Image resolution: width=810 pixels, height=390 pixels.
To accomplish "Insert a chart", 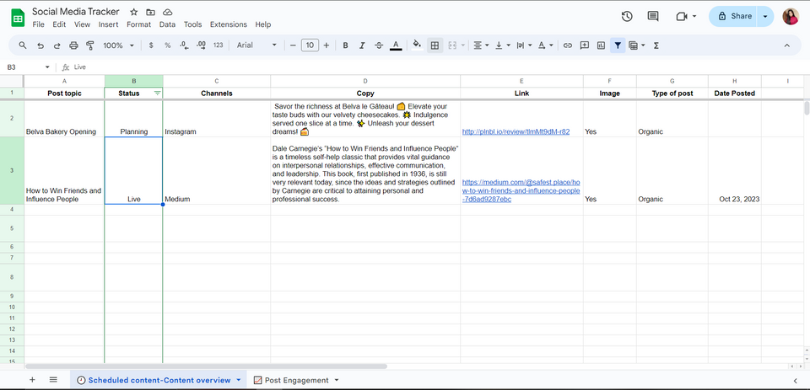I will tap(601, 45).
